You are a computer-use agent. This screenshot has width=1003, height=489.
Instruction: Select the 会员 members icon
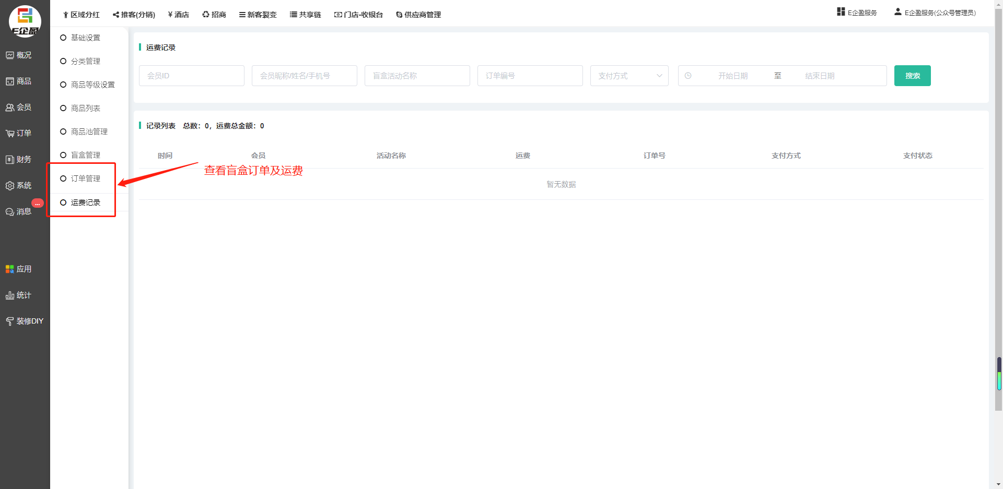tap(10, 108)
